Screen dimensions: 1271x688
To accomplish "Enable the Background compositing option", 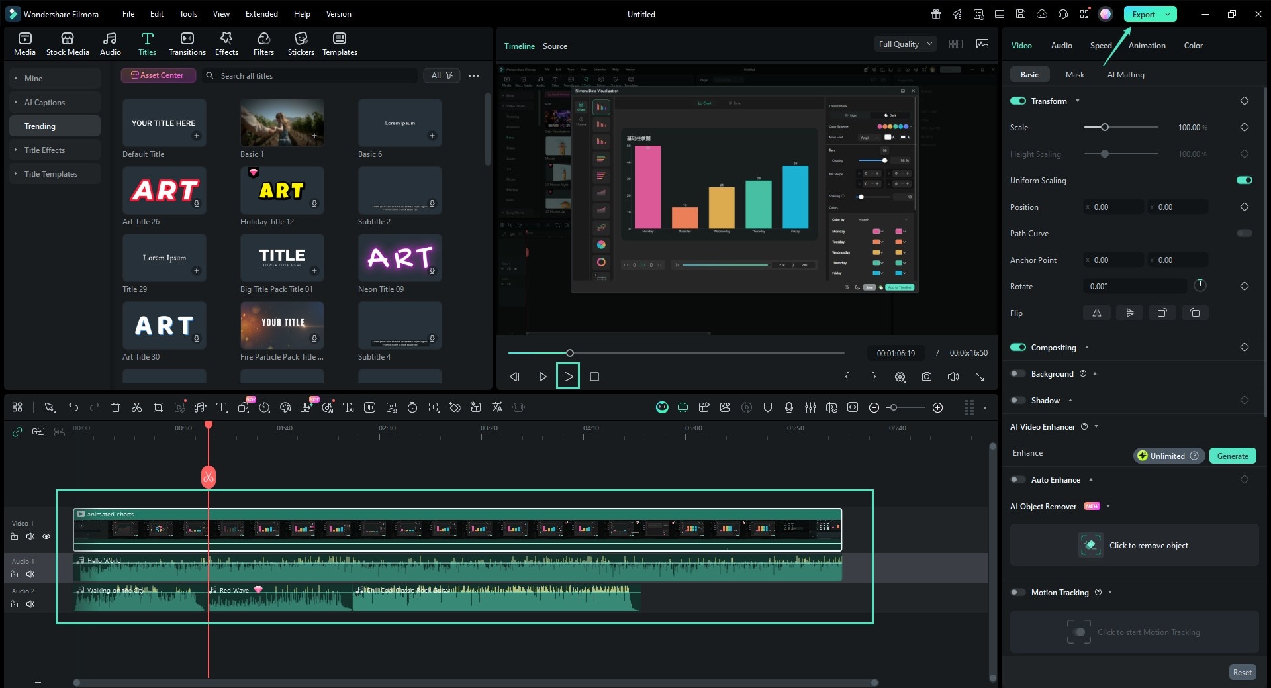I will (x=1017, y=373).
